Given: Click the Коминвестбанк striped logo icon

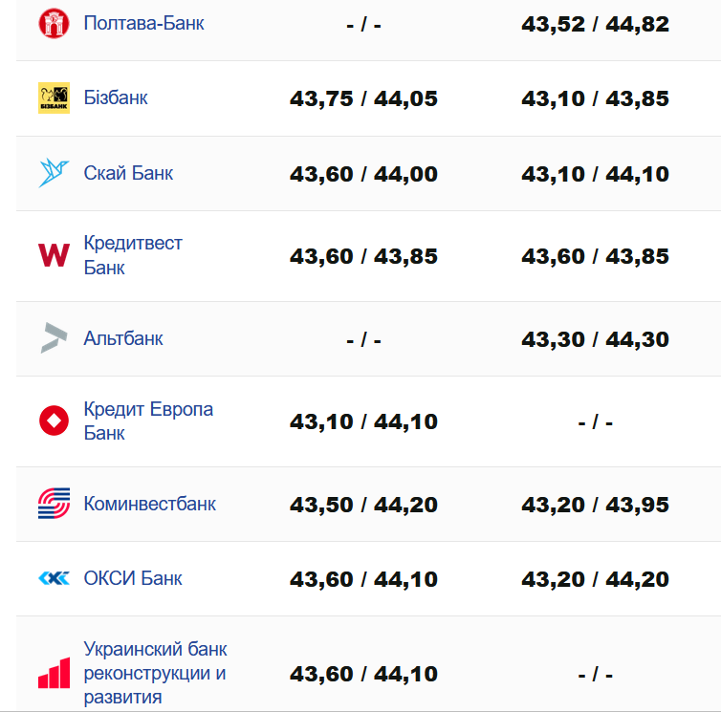Looking at the screenshot, I should click(x=55, y=504).
